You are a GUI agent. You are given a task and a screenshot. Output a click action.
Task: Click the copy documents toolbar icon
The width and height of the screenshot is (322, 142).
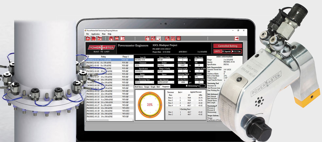[x=147, y=38]
